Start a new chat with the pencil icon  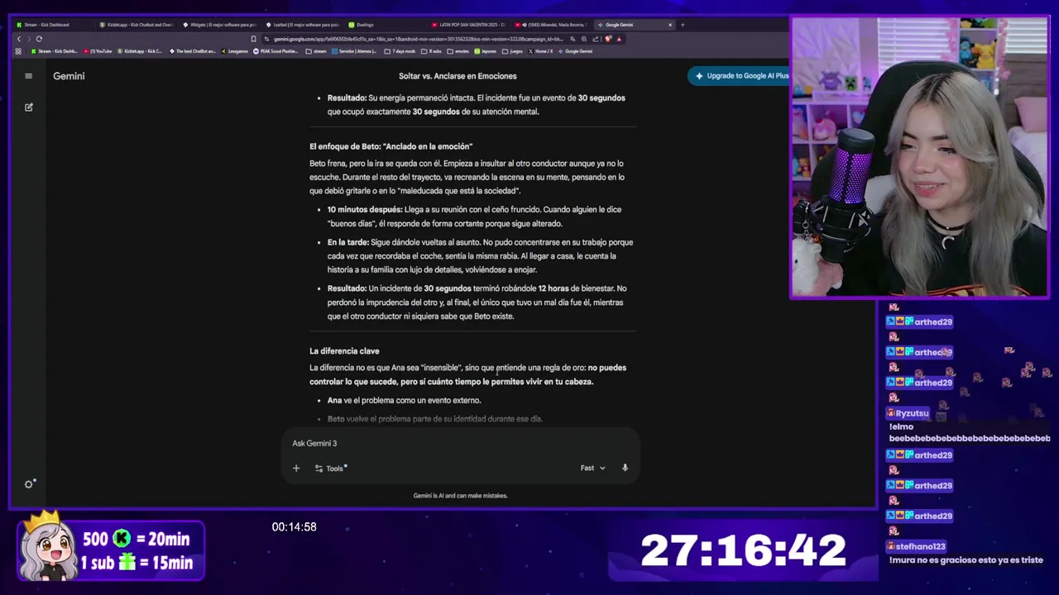28,107
